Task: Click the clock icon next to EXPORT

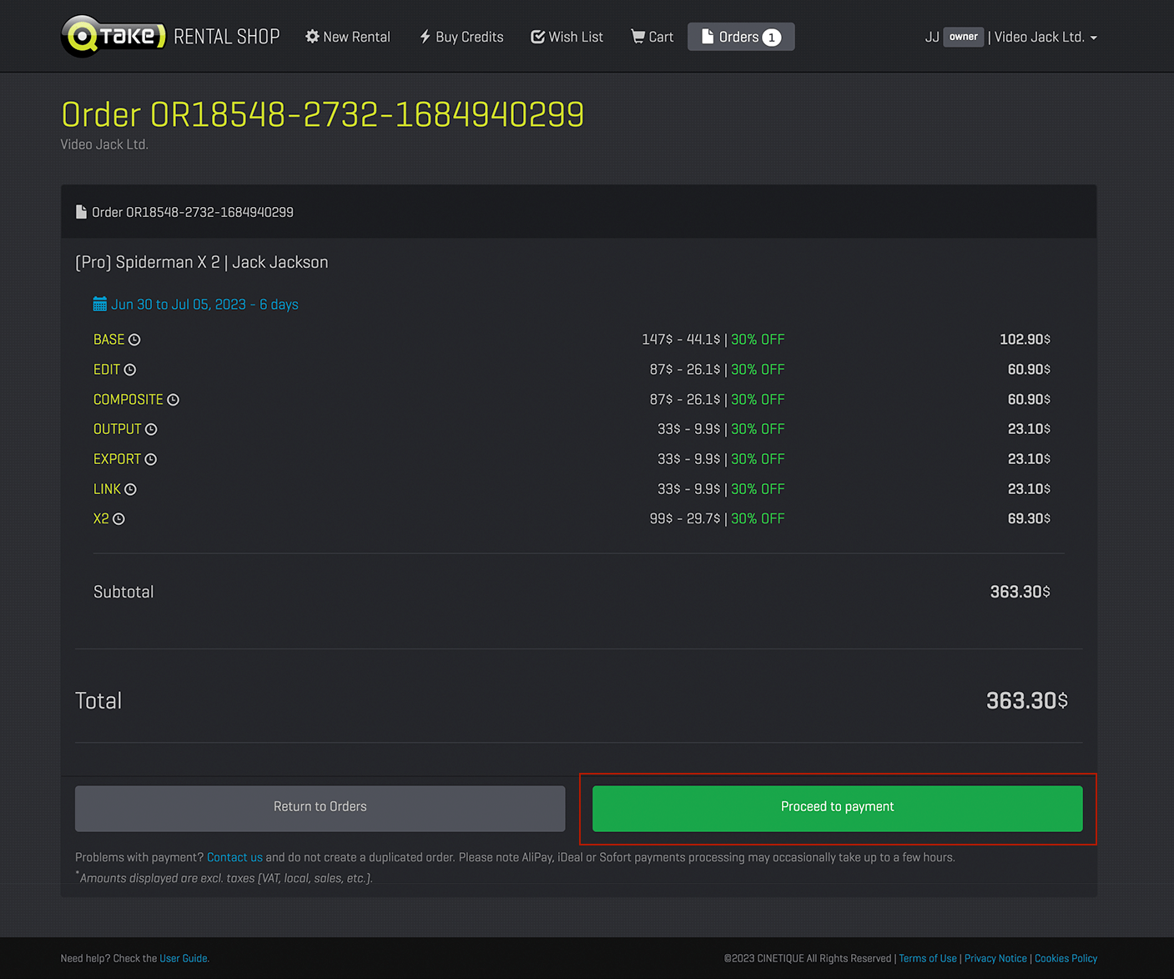Action: [x=150, y=460]
